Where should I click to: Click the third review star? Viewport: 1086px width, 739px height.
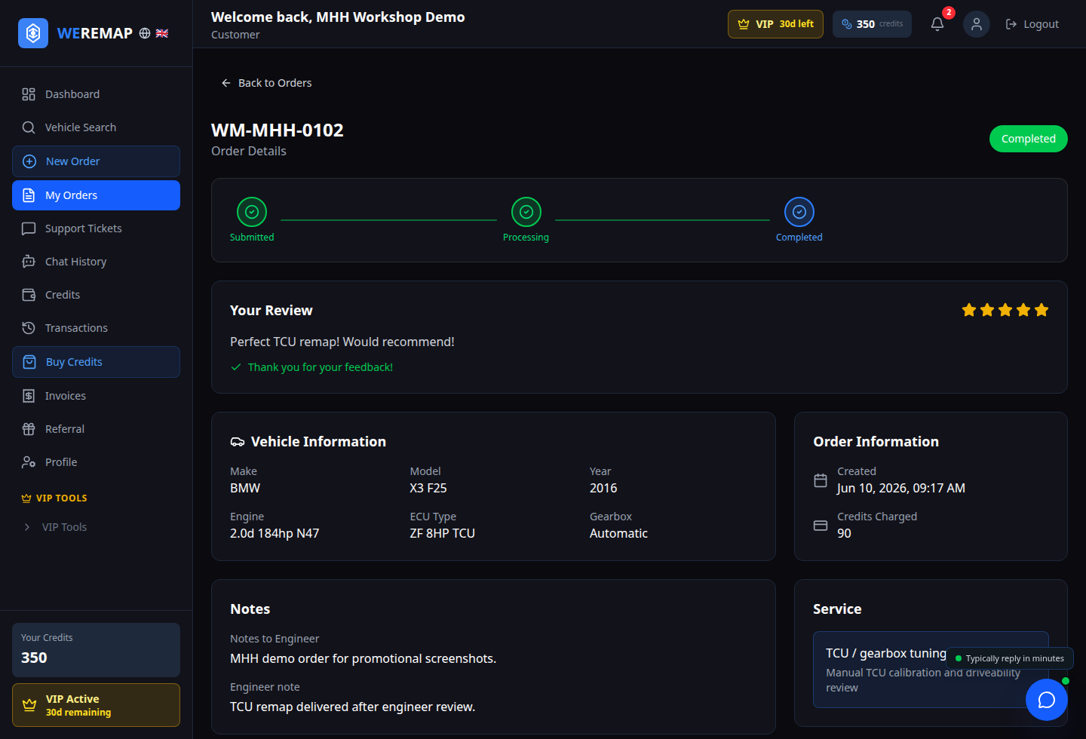1005,310
